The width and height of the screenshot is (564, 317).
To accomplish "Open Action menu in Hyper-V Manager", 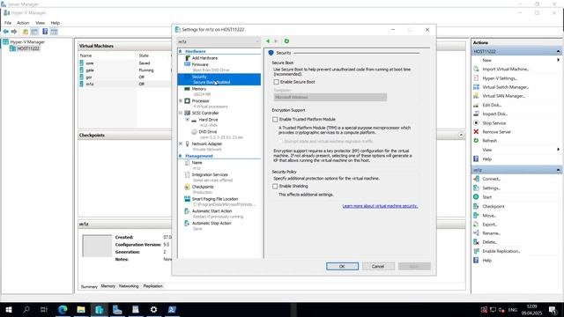I will tap(23, 23).
